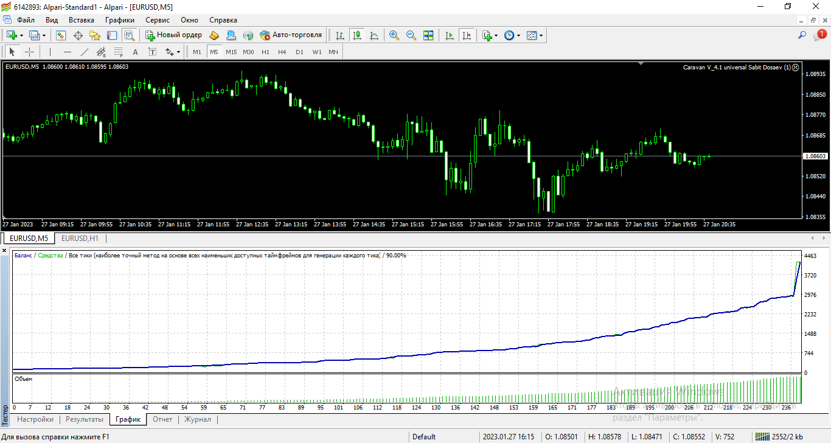The height and width of the screenshot is (443, 831).
Task: Select the cursor arrow tool
Action: (x=12, y=52)
